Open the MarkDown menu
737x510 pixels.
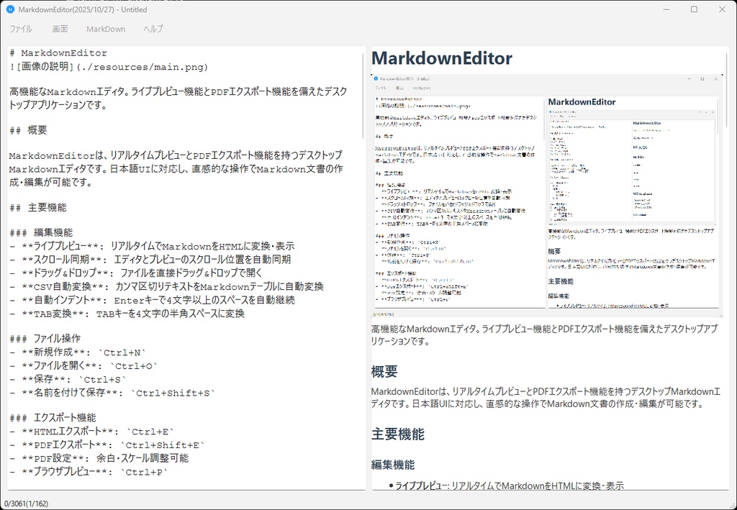click(105, 29)
